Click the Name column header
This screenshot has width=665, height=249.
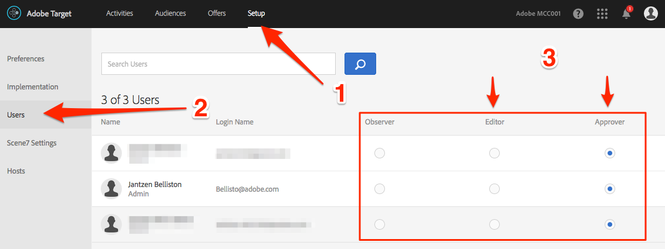(110, 122)
